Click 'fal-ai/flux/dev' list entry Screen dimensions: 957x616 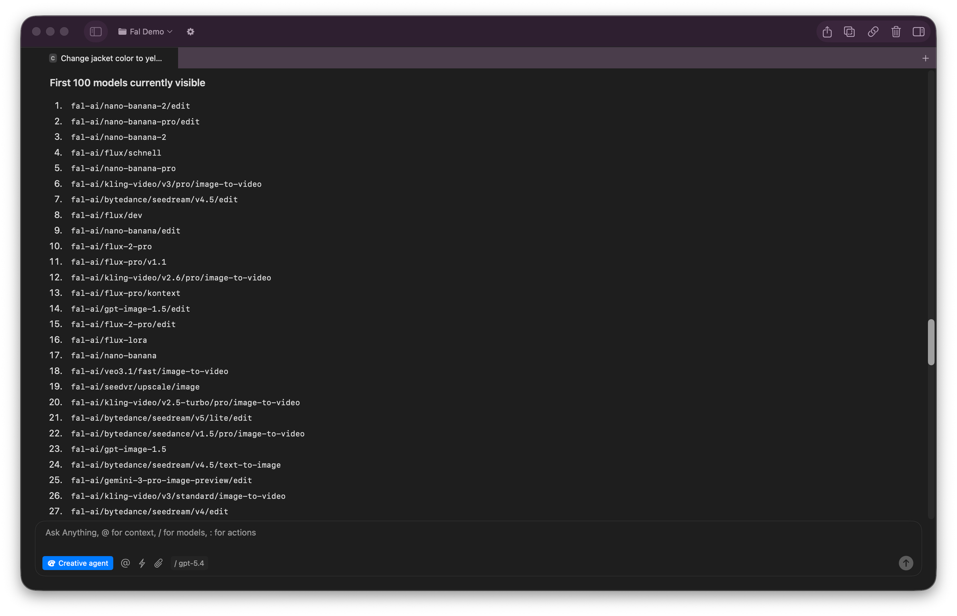(107, 215)
